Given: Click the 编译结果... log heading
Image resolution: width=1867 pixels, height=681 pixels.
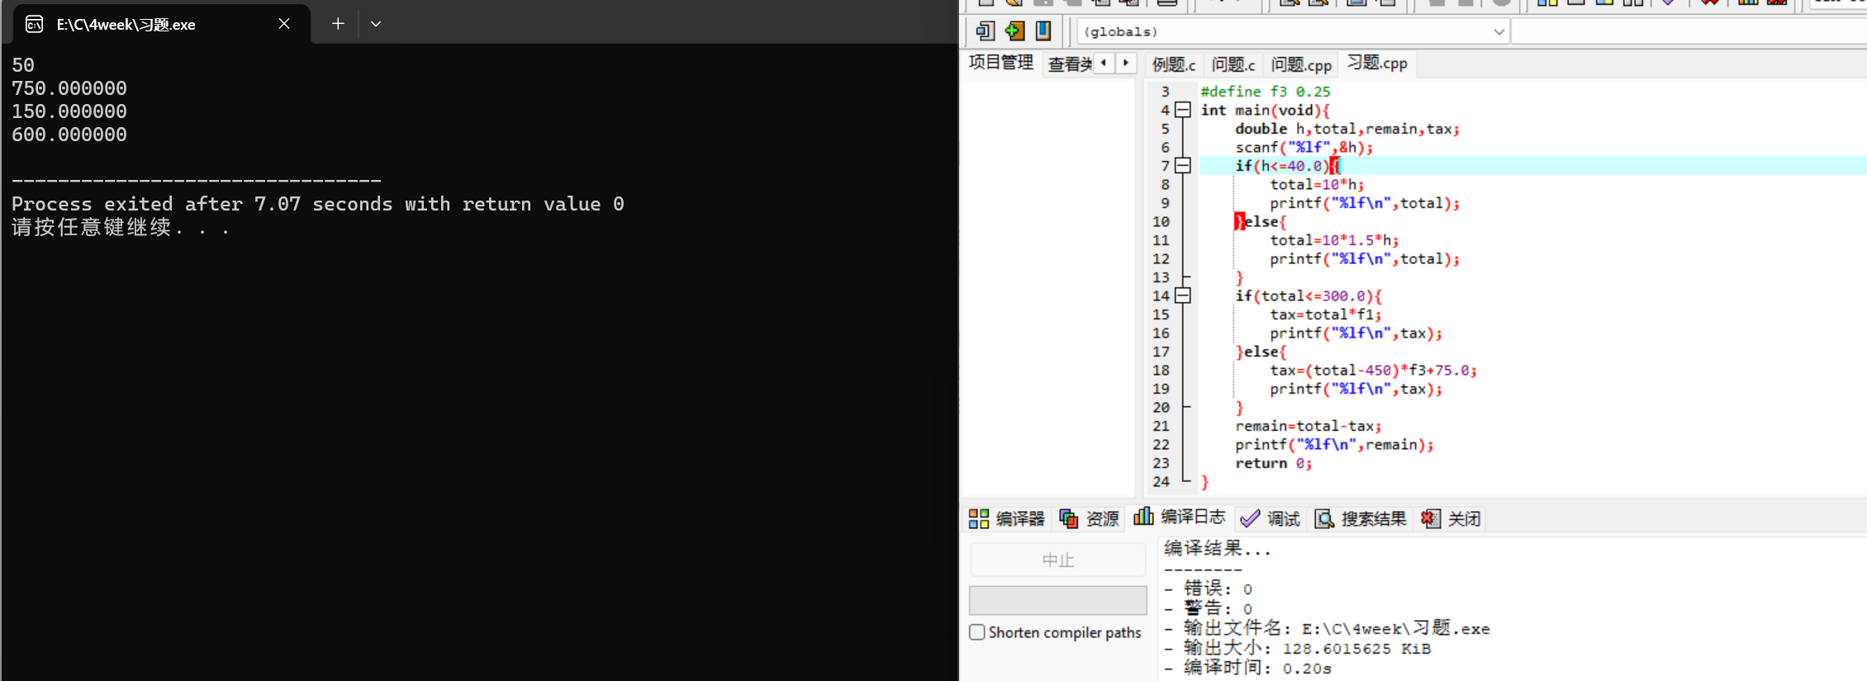Looking at the screenshot, I should pyautogui.click(x=1217, y=548).
